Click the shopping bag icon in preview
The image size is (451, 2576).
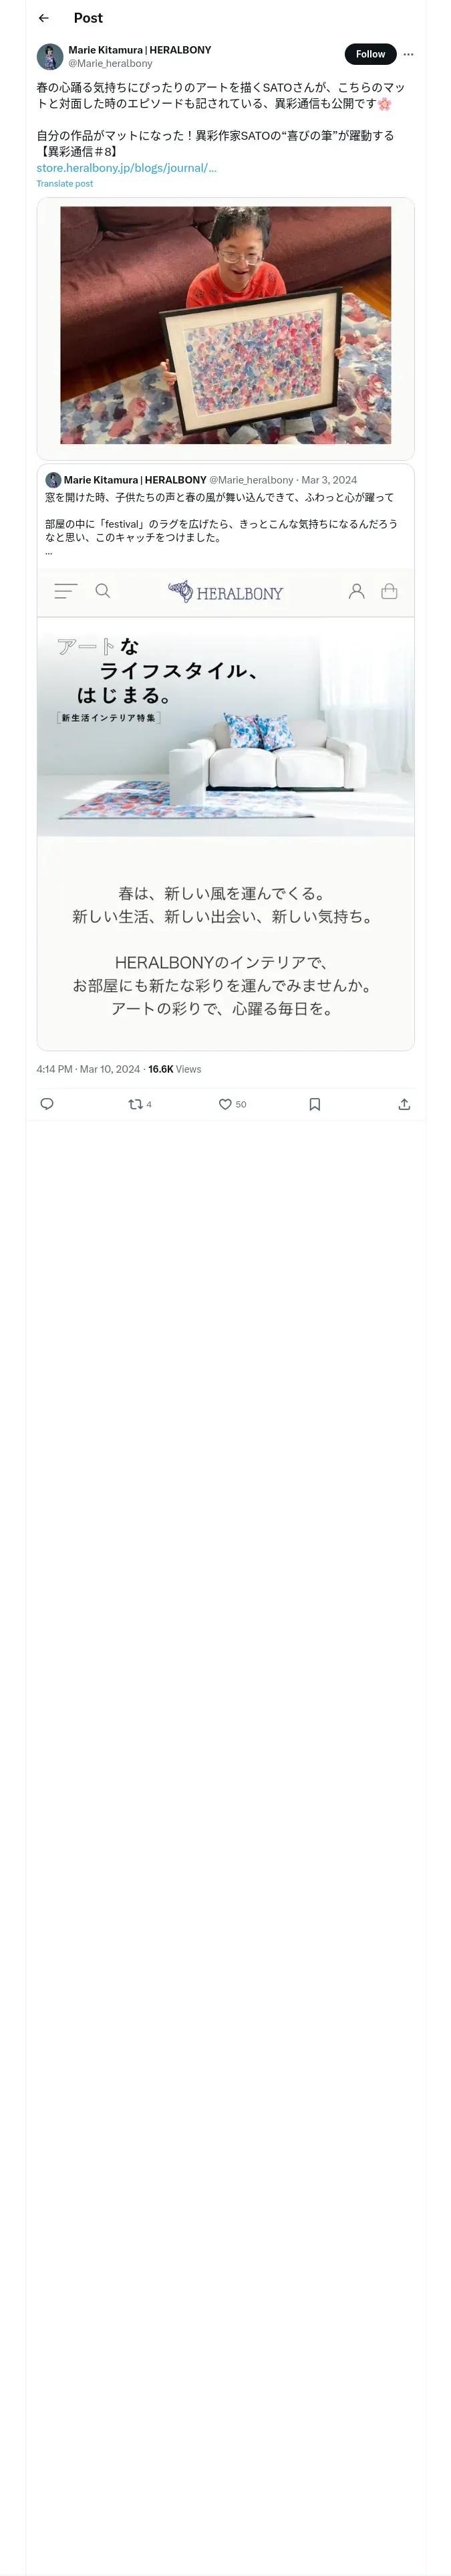[x=389, y=591]
